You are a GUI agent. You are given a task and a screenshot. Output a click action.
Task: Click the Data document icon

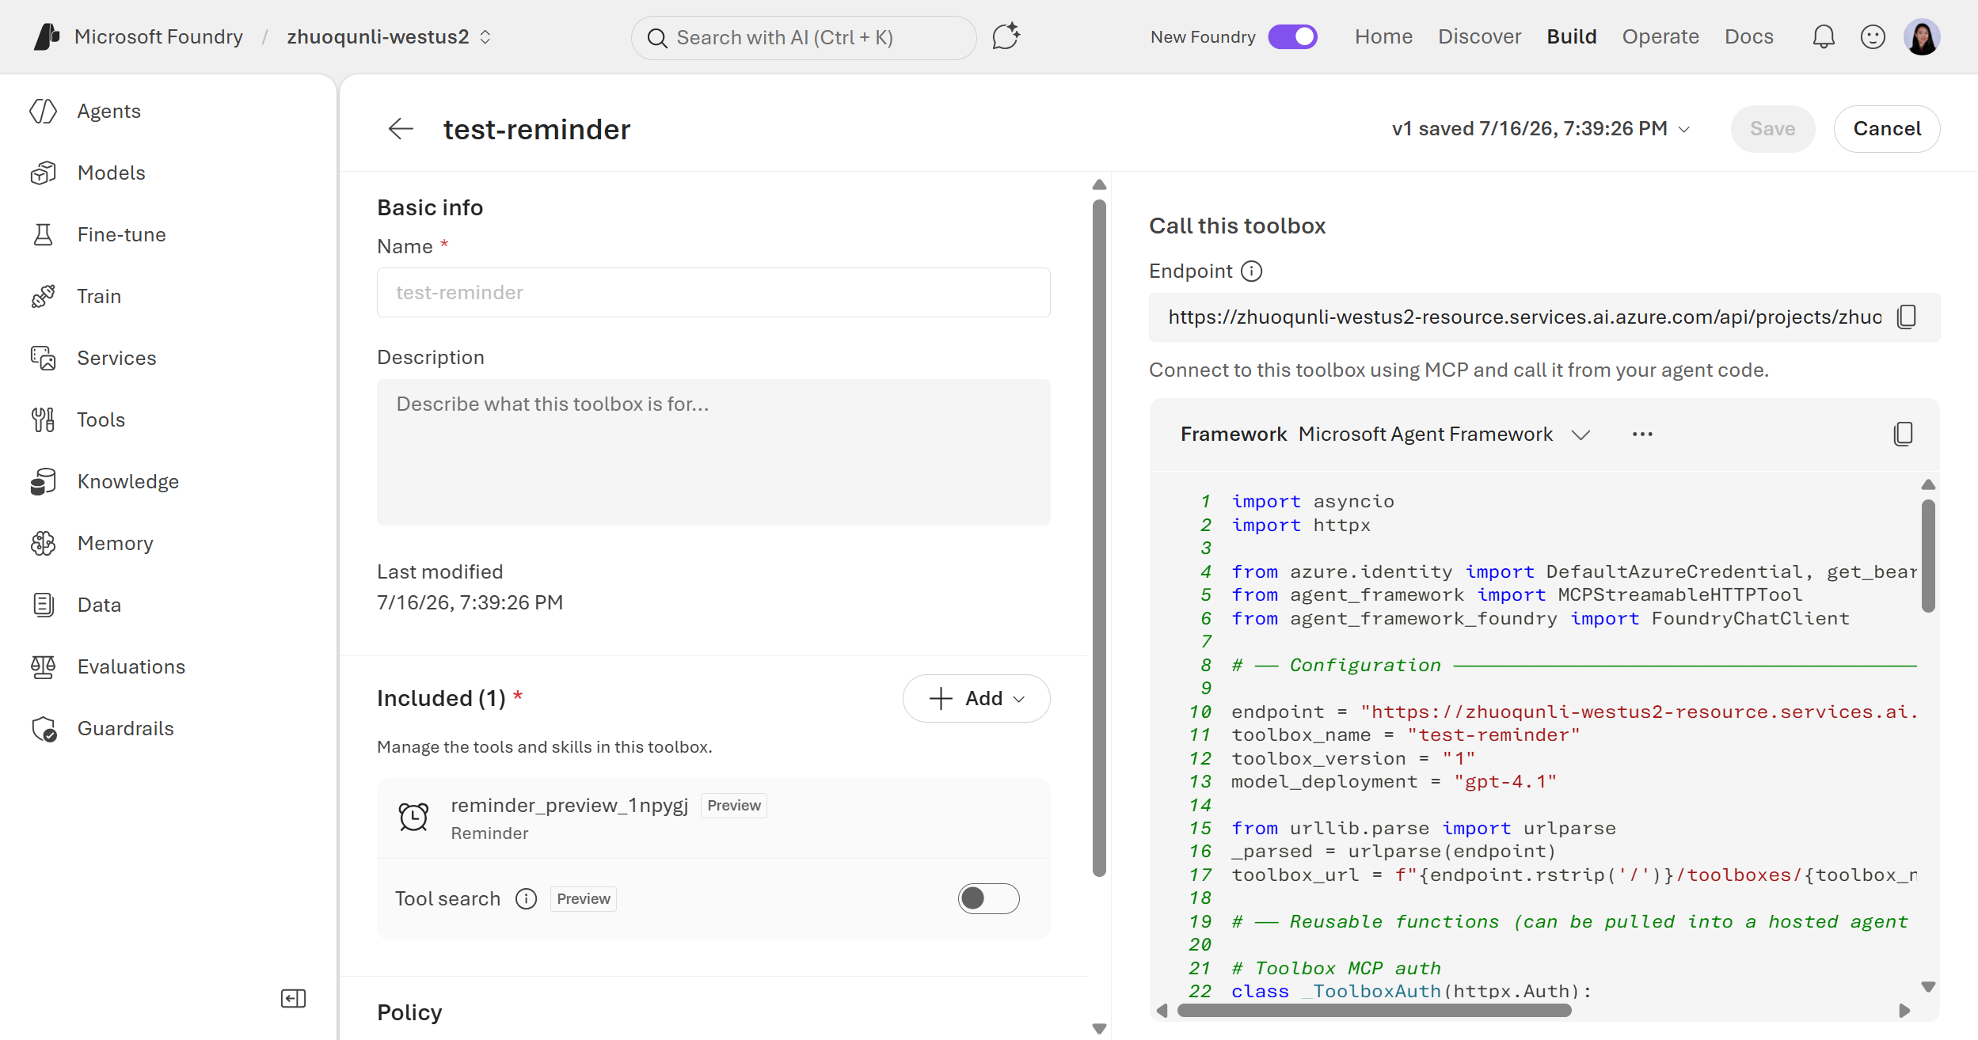coord(44,605)
